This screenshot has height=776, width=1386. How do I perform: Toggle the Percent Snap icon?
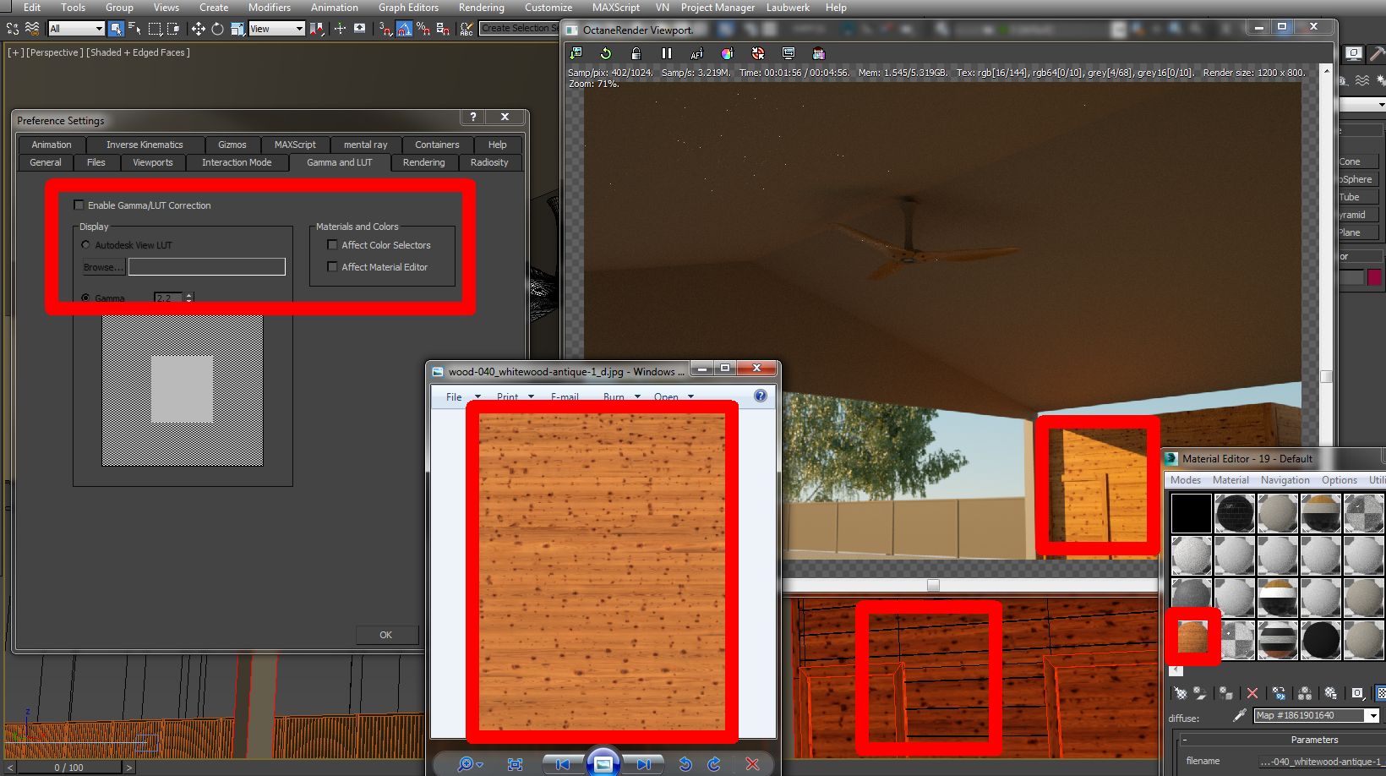[423, 29]
